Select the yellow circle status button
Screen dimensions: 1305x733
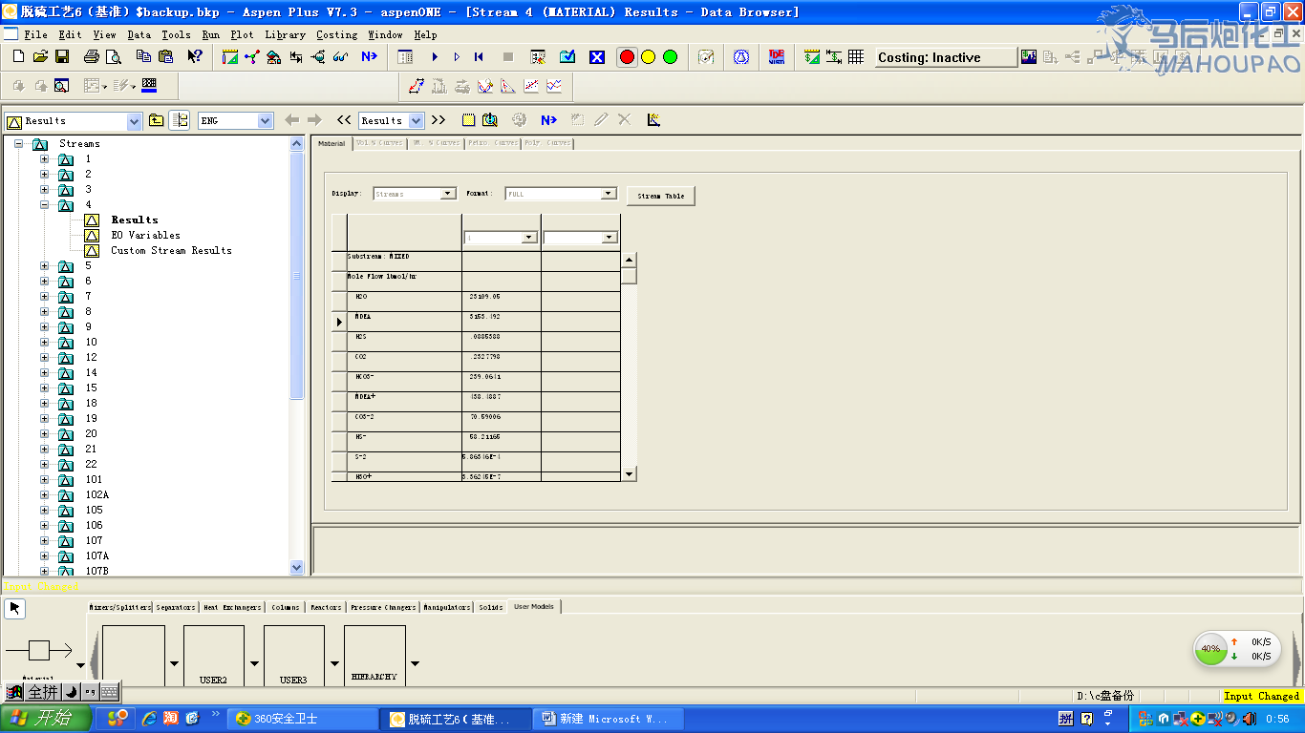(x=649, y=57)
